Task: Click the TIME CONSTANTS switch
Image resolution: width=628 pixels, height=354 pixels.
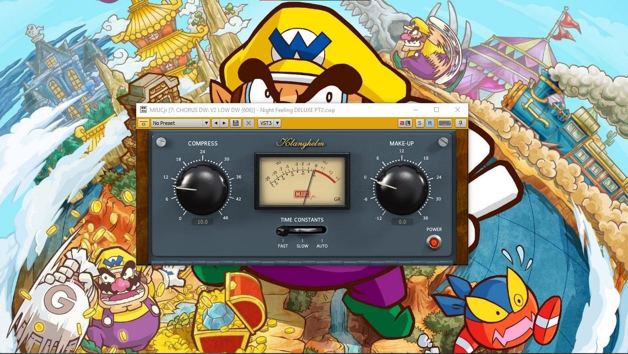Action: tap(302, 230)
